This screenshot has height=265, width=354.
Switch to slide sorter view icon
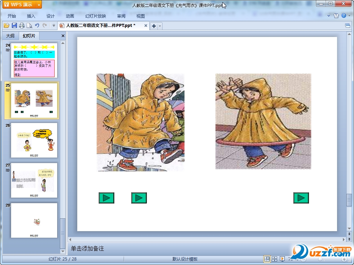click(275, 259)
